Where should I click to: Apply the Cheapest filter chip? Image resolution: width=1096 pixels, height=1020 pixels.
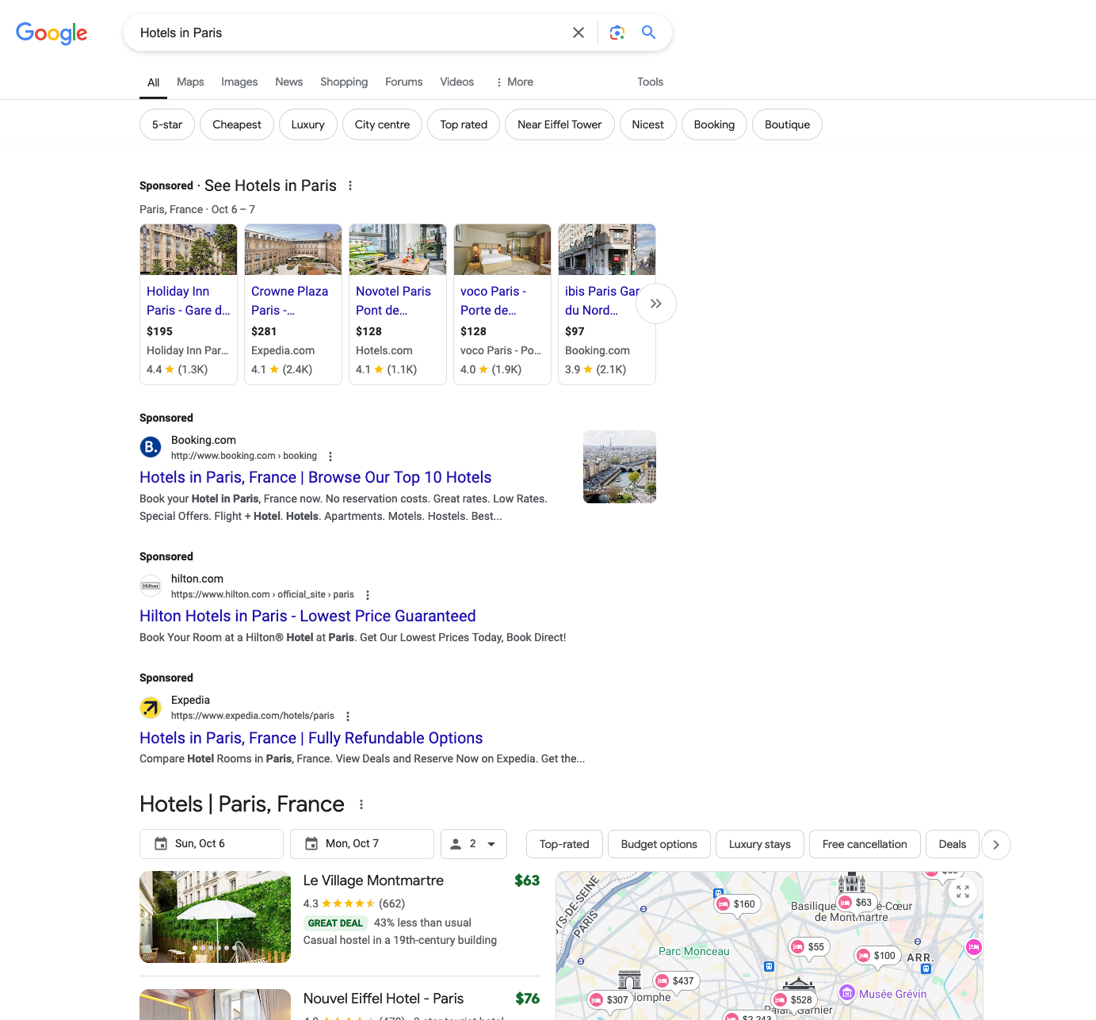click(237, 124)
